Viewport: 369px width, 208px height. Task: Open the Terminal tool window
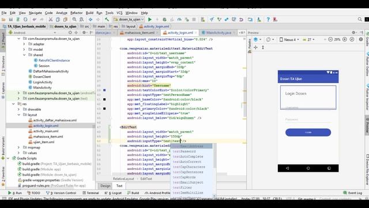[x=91, y=193]
